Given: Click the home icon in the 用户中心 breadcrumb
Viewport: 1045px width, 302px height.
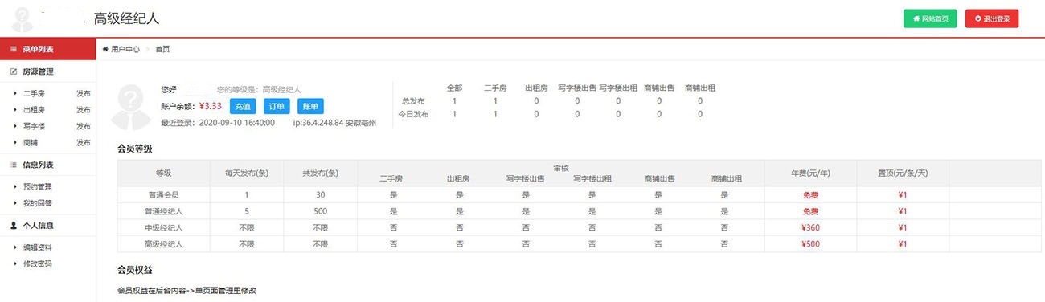Looking at the screenshot, I should click(105, 50).
